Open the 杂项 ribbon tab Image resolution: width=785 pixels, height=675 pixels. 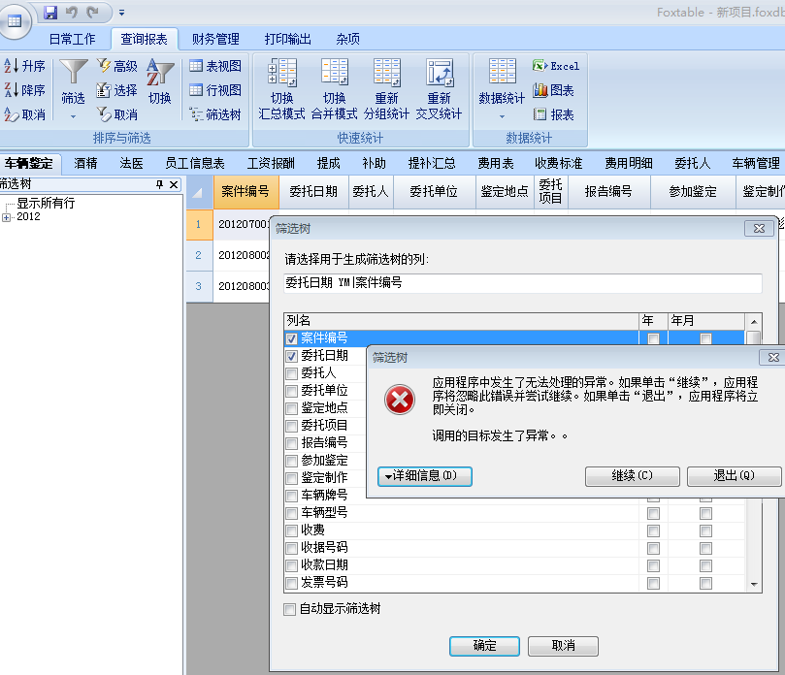point(348,39)
